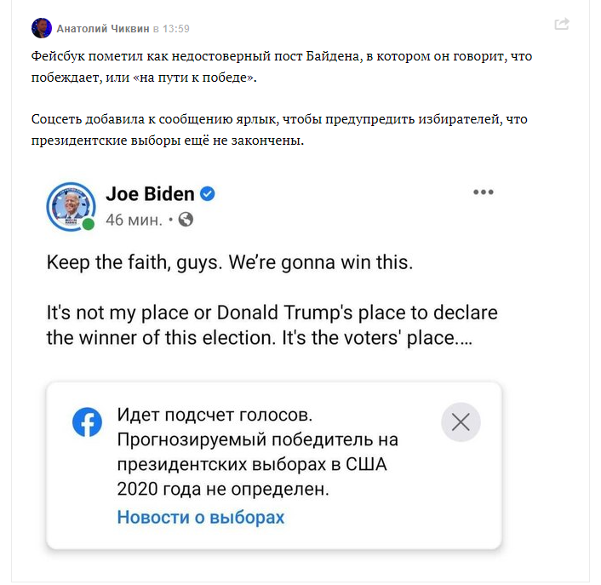Open the Анатолий Чиквин author profile link
The height and width of the screenshot is (585, 601).
point(103,29)
